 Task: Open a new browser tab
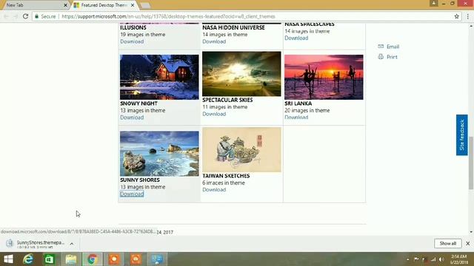click(x=145, y=5)
